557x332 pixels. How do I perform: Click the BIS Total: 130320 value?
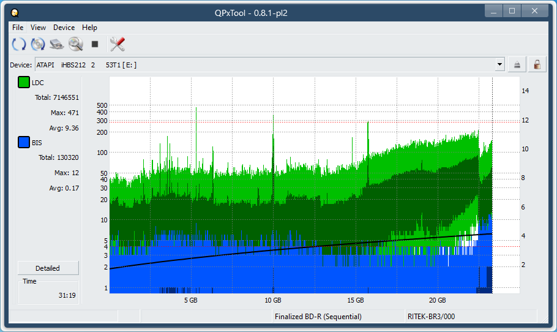[x=59, y=157]
